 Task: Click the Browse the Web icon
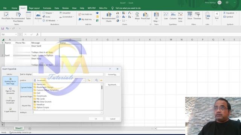(x=96, y=80)
